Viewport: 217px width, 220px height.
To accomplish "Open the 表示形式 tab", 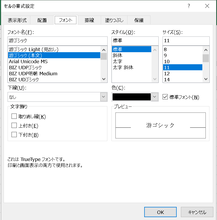I will coord(17,20).
